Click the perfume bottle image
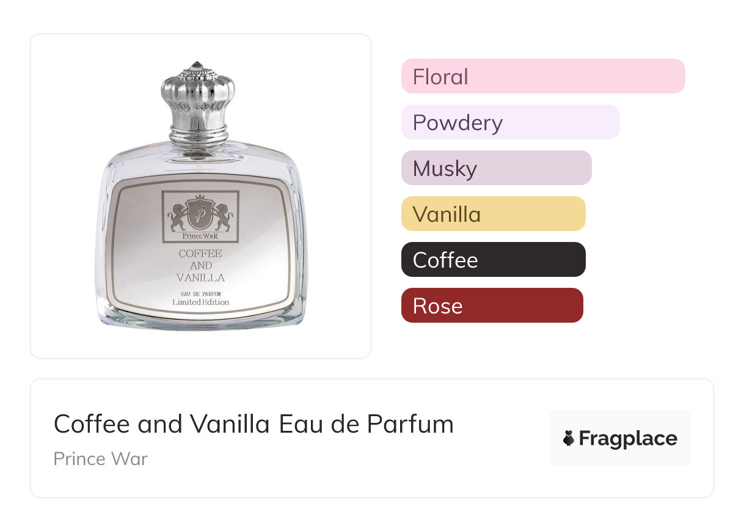Image resolution: width=744 pixels, height=528 pixels. coord(201,196)
